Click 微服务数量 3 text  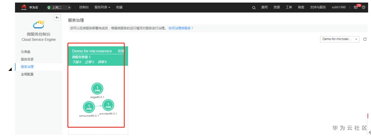[x=81, y=57]
